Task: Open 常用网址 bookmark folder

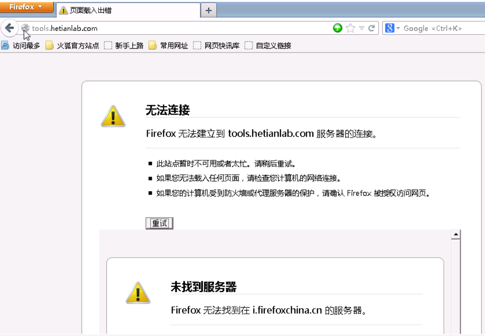Action: [168, 45]
